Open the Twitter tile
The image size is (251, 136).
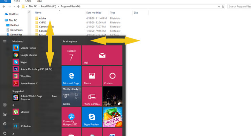click(x=112, y=96)
